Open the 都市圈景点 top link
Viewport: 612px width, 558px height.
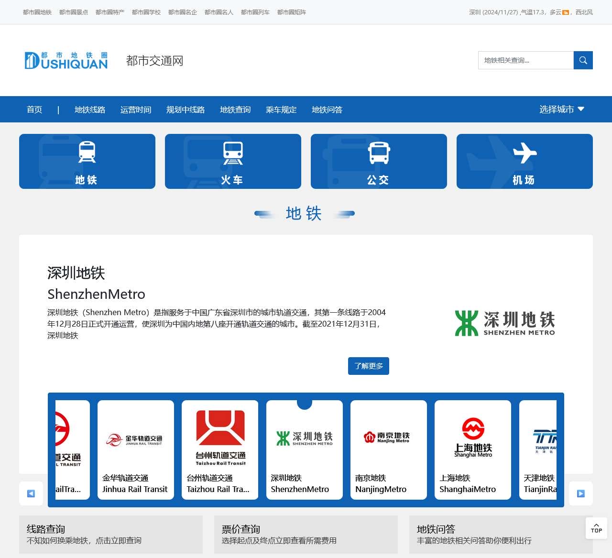coord(74,12)
